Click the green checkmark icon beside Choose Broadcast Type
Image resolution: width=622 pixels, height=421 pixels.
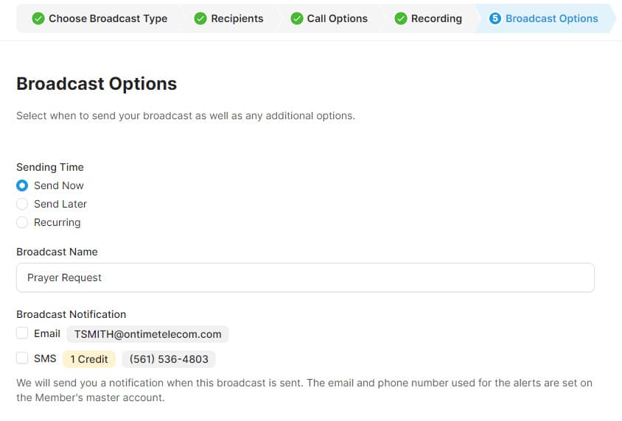click(38, 18)
